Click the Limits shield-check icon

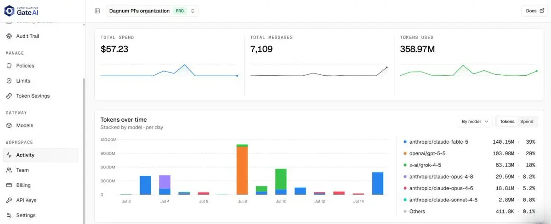9,81
